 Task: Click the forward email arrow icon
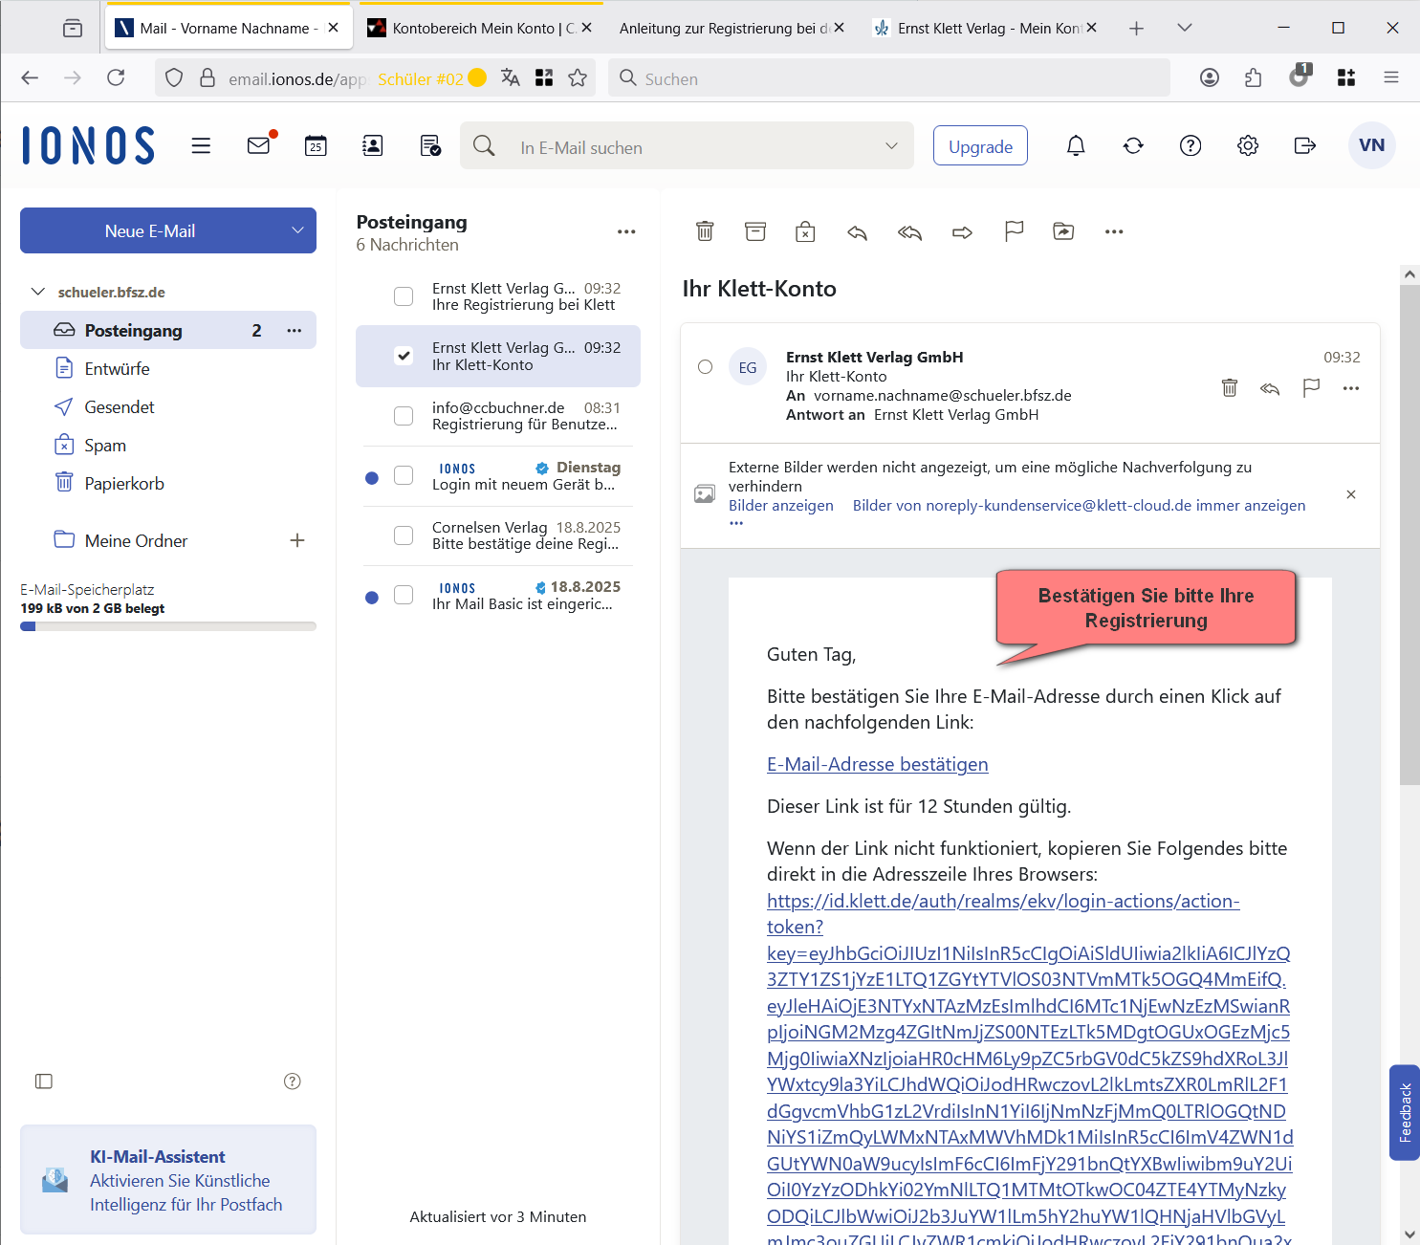[x=962, y=231]
